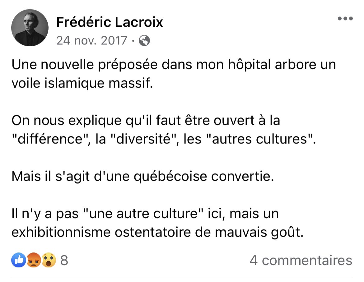Click the paragraph beginning "Une nouvelle préposée"

174,74
